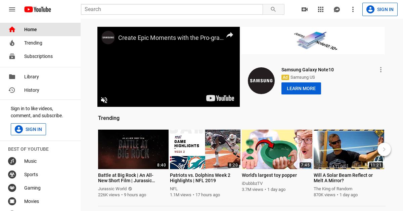
Task: Open Battle at Big Rock video title
Action: (x=127, y=178)
